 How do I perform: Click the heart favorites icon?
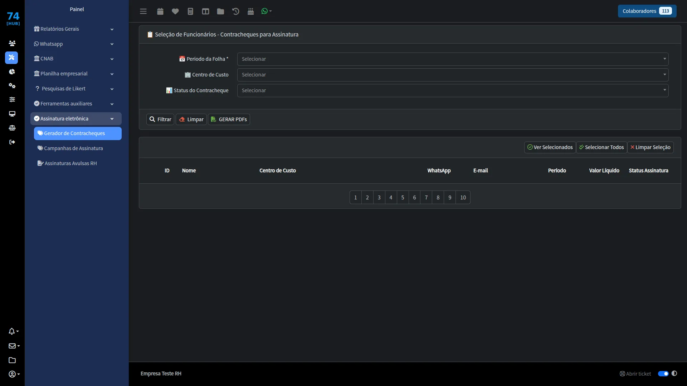[x=175, y=11]
